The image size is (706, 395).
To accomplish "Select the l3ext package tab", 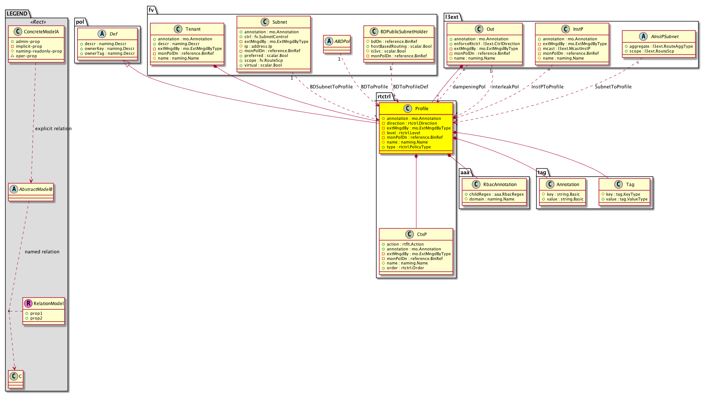I will click(452, 17).
